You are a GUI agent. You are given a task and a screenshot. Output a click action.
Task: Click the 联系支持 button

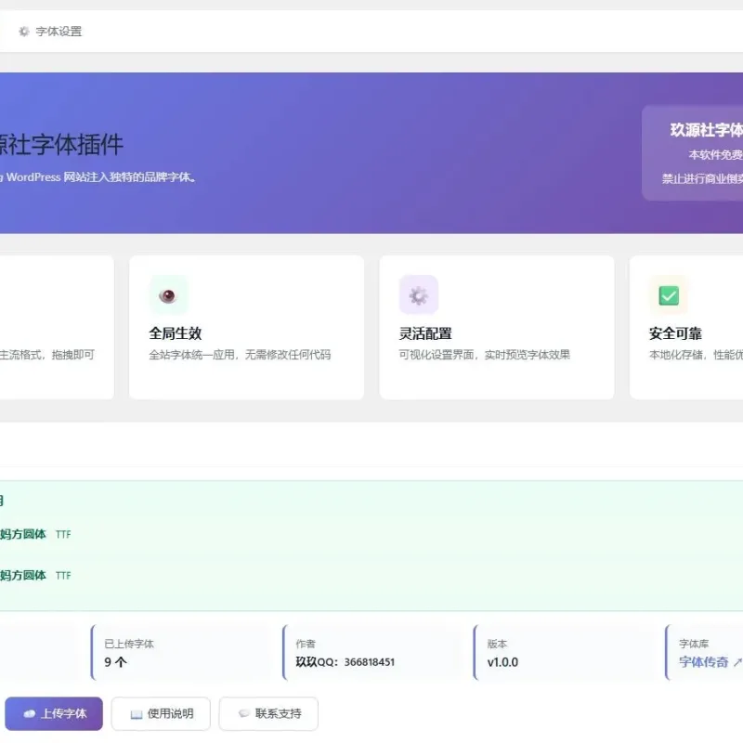pos(268,713)
